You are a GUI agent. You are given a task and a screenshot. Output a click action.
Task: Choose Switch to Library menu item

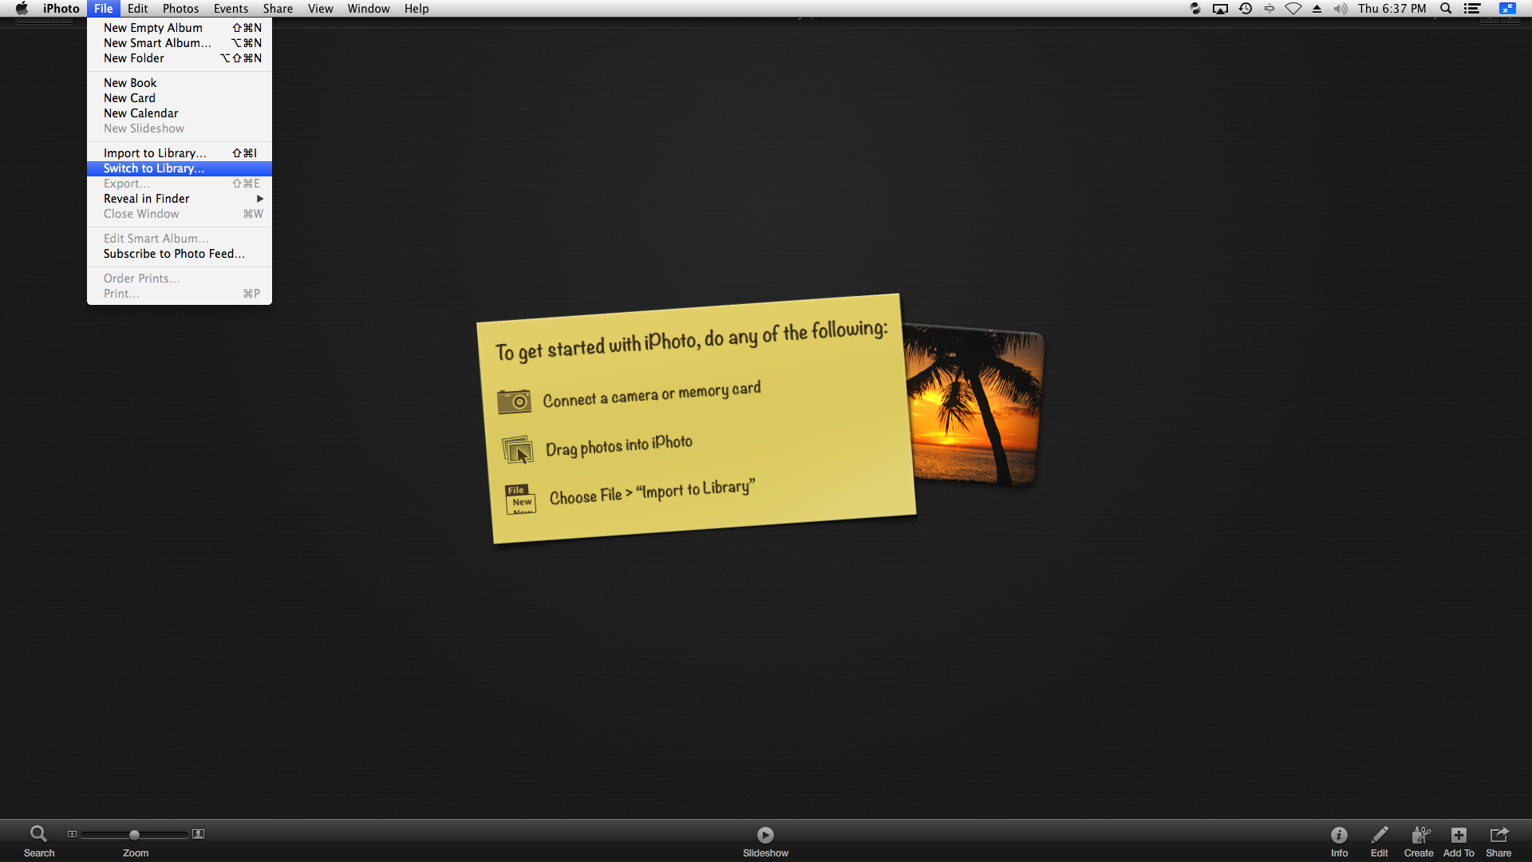(154, 168)
